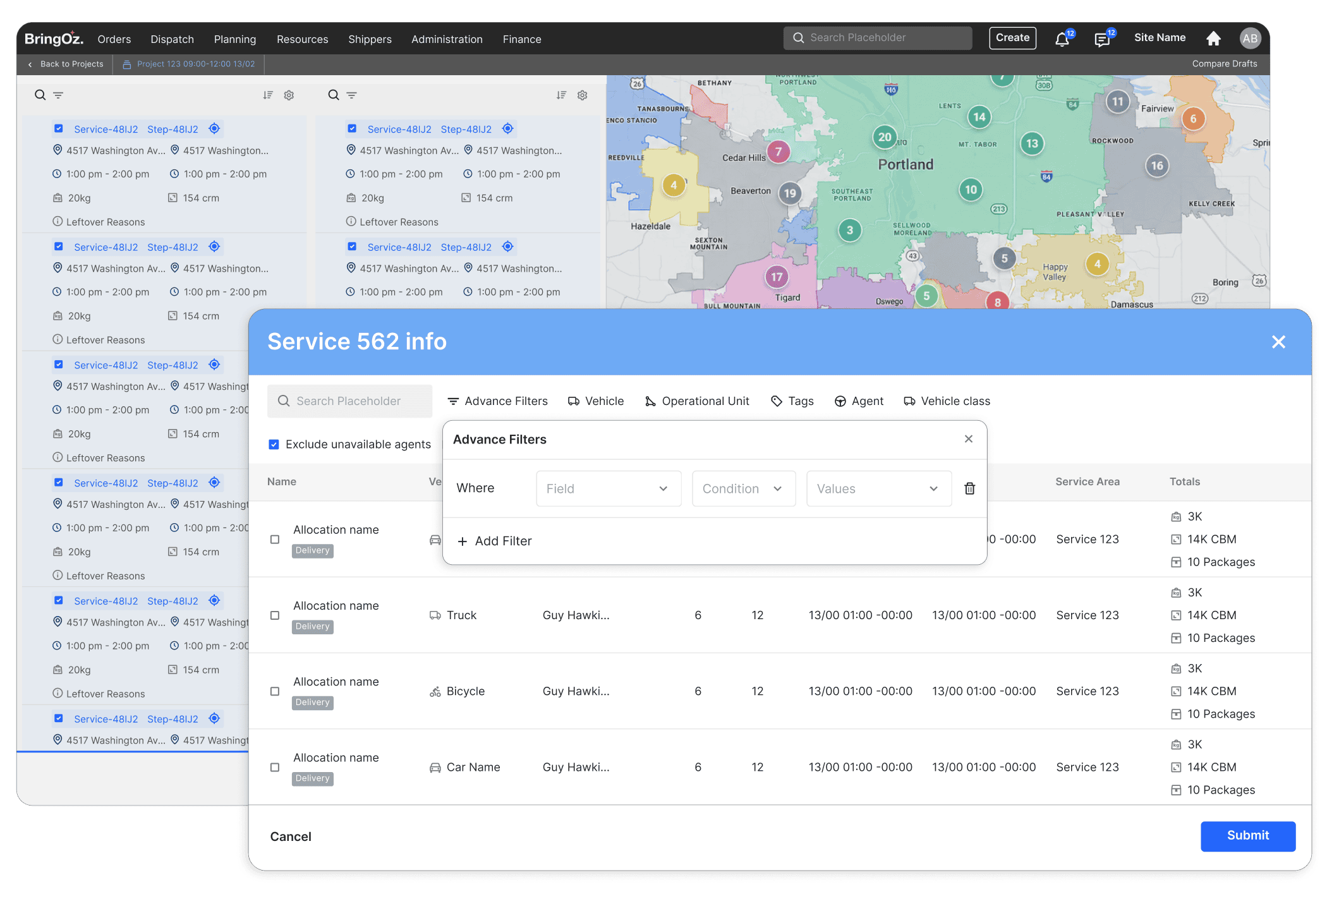Open notifications bell icon

(1062, 39)
